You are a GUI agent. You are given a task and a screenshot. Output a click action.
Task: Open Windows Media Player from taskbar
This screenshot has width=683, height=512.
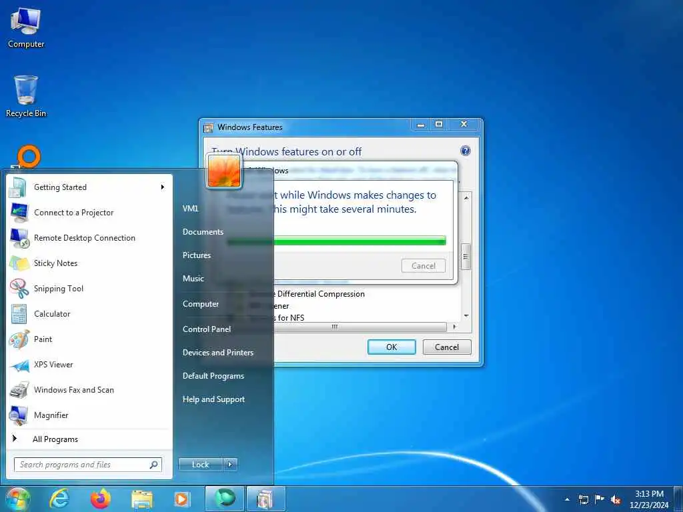182,499
